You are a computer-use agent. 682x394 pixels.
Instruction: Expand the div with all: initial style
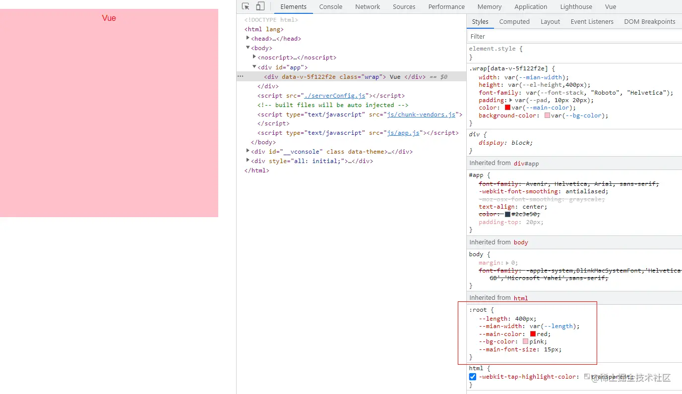(248, 161)
